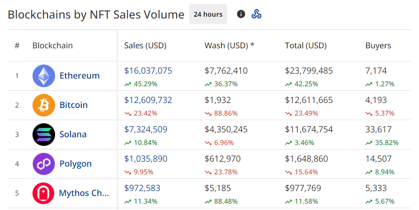Select Solana wash value $4,350,245
419x210 pixels.
[226, 130]
